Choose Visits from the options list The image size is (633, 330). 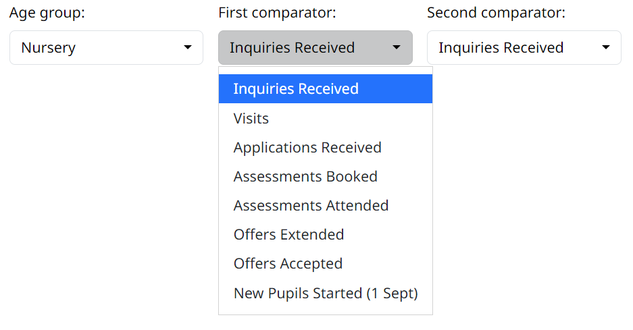(x=251, y=119)
